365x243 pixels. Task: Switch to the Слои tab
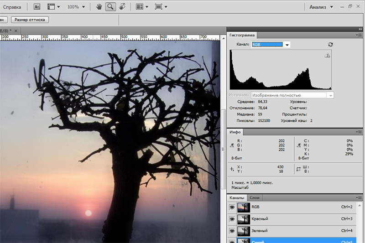(x=255, y=198)
